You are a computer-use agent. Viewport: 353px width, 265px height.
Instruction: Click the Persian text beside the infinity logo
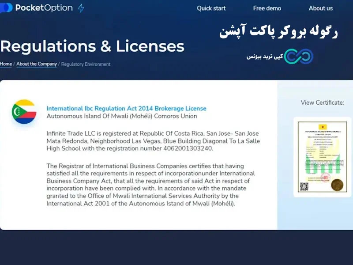tap(263, 57)
